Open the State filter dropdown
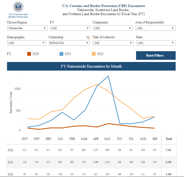This screenshot has height=177, width=184. click(156, 43)
